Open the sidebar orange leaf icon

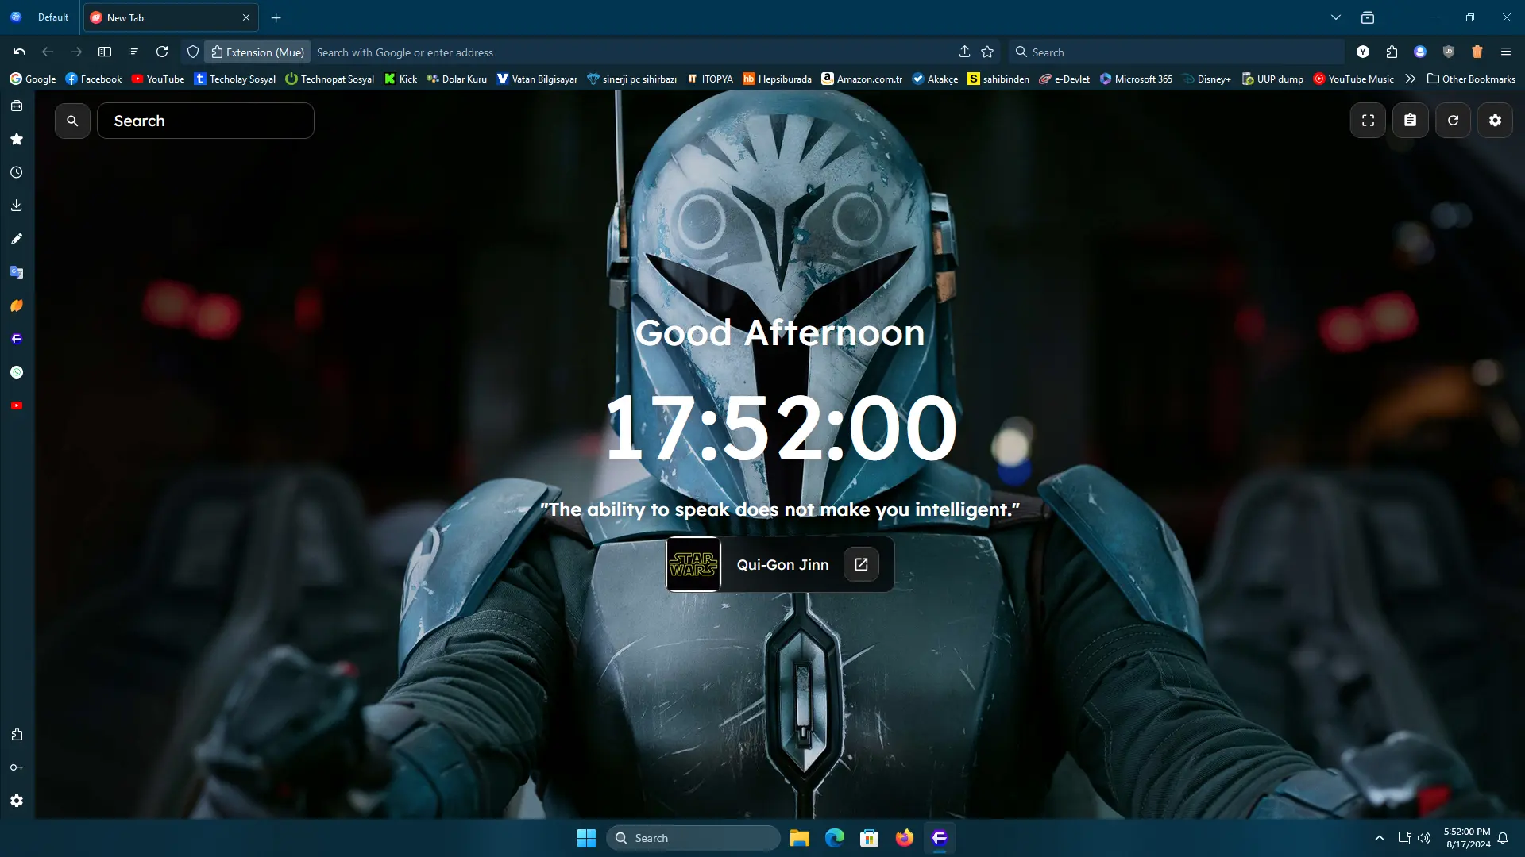pyautogui.click(x=17, y=306)
